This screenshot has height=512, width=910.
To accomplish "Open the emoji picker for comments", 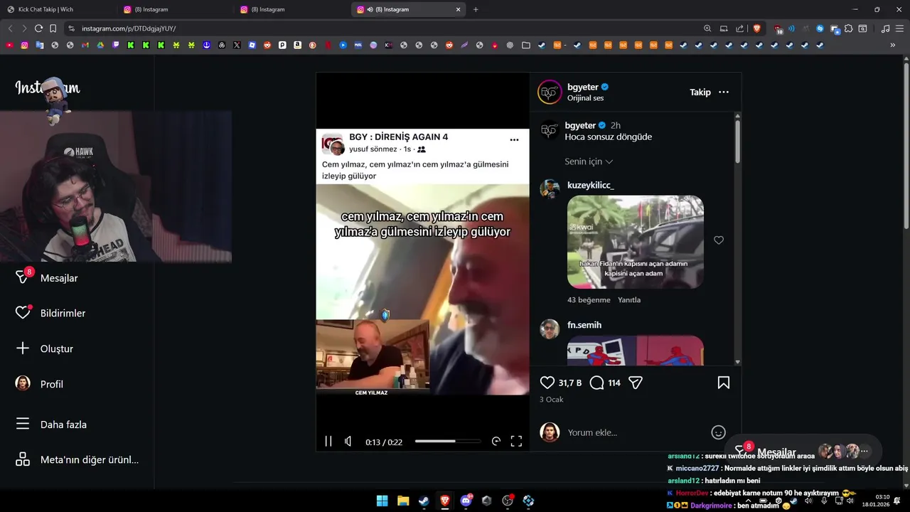I will click(x=718, y=432).
